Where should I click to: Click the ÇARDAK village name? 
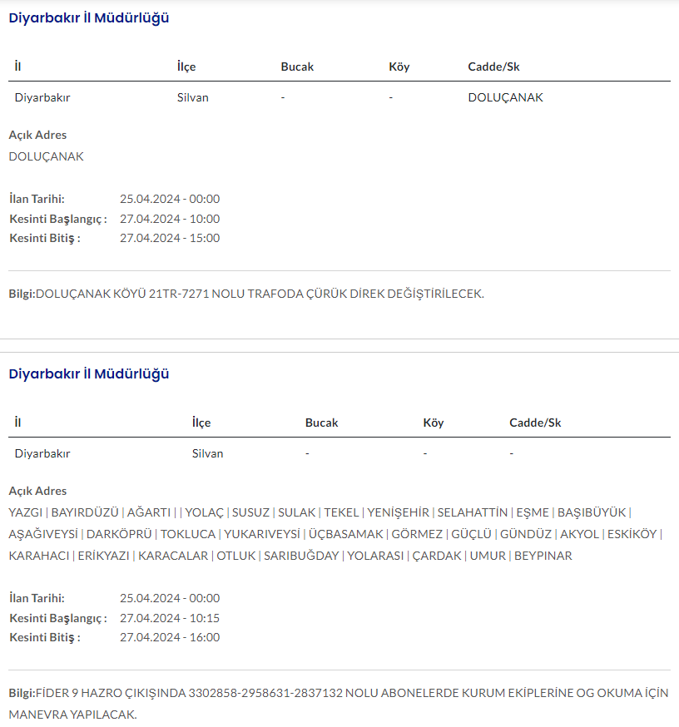coord(437,556)
